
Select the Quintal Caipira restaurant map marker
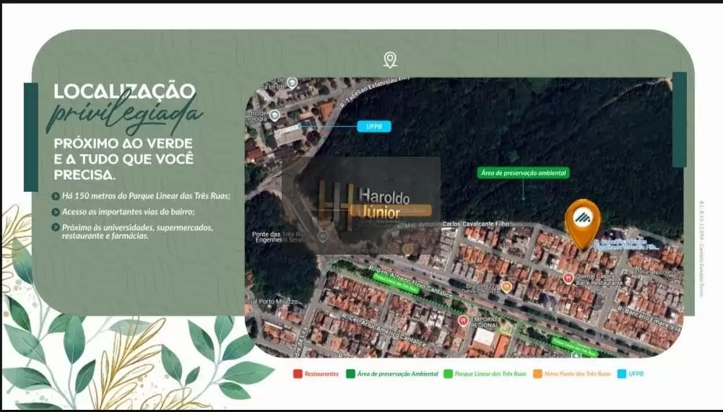click(568, 278)
